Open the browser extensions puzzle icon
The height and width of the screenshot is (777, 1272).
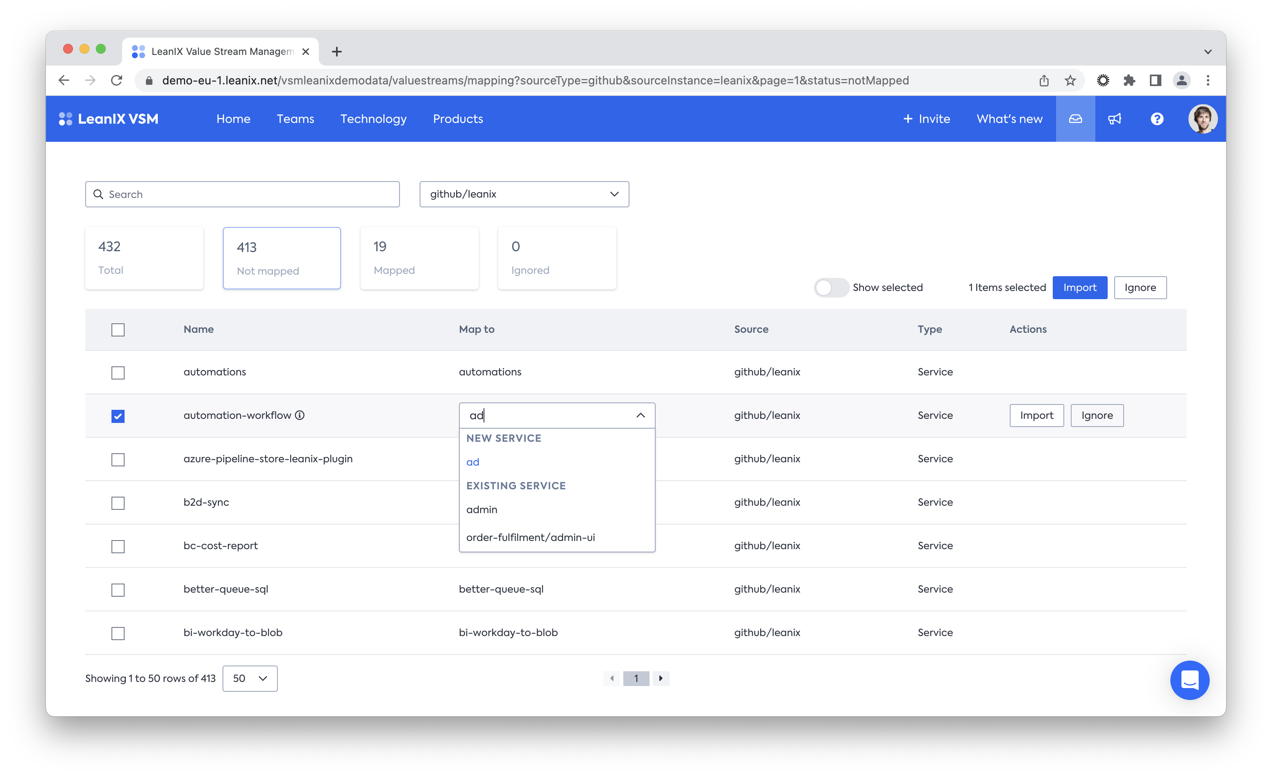tap(1129, 81)
